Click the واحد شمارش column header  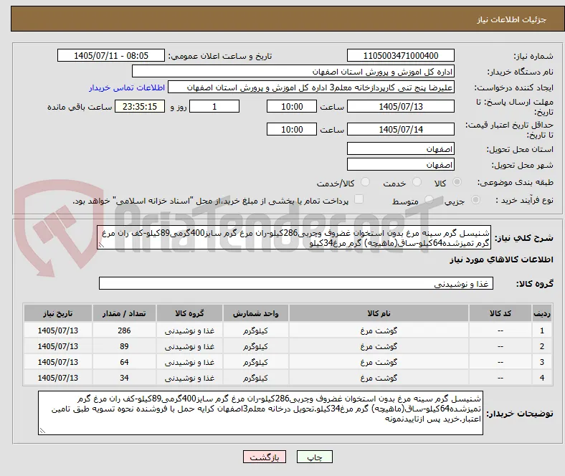pyautogui.click(x=255, y=313)
